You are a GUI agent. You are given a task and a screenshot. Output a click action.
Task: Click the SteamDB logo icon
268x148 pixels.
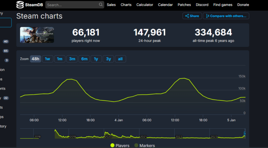[20, 5]
